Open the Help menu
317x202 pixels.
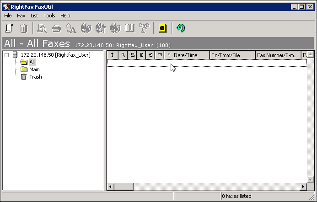click(65, 16)
